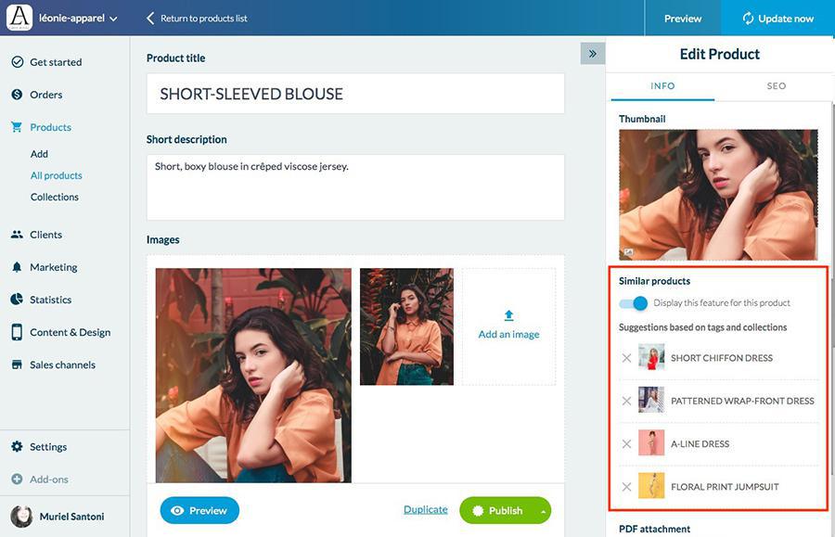835x537 pixels.
Task: Click the Sales channels store icon
Action: (17, 364)
